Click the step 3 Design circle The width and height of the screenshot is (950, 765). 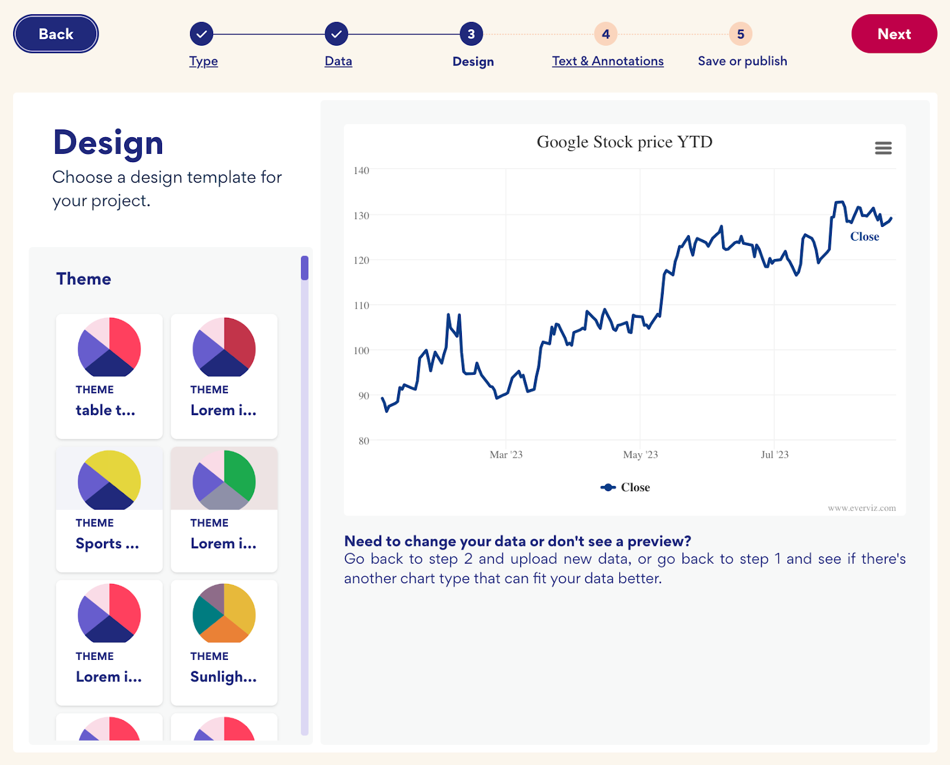(x=471, y=34)
